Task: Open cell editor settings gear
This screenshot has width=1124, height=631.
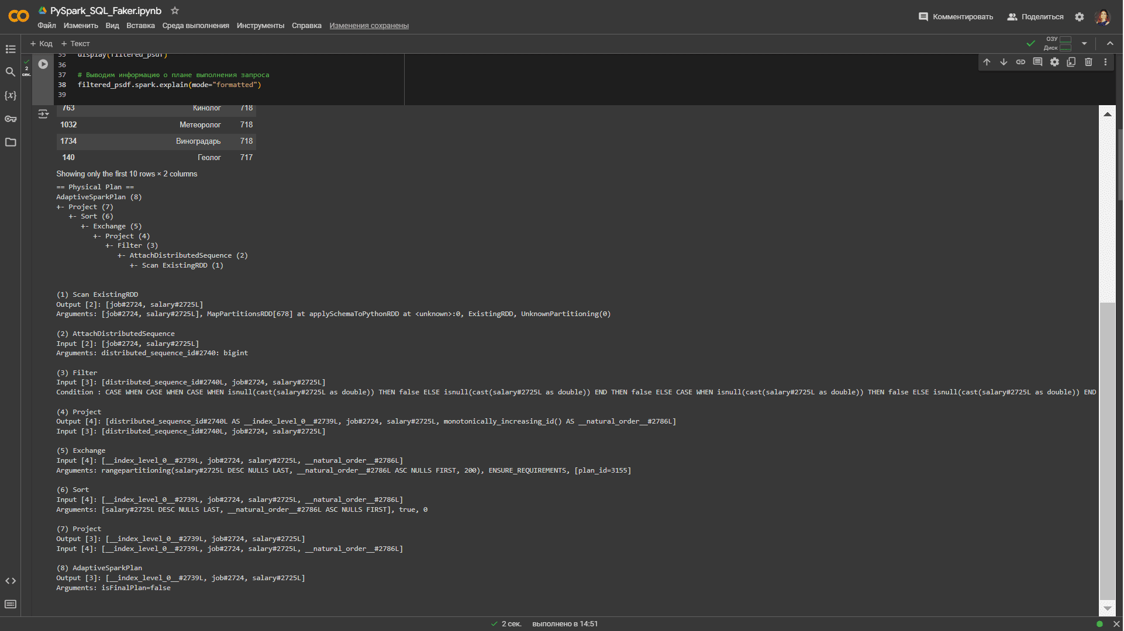Action: [x=1055, y=62]
